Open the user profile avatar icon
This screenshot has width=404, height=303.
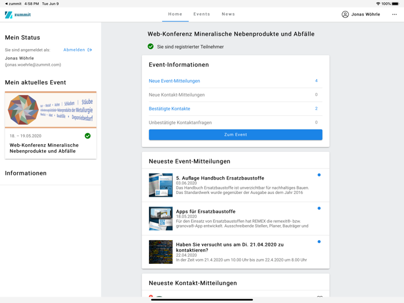[x=345, y=14]
